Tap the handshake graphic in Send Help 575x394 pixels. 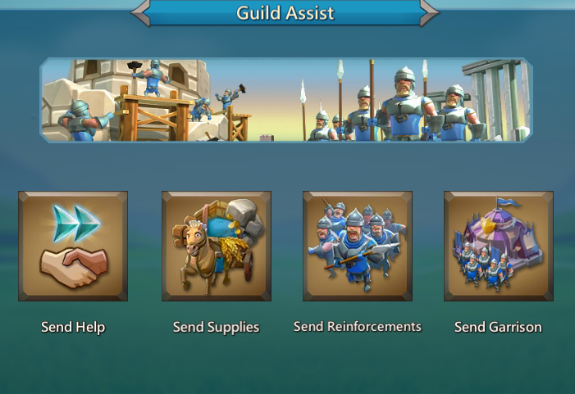(74, 266)
